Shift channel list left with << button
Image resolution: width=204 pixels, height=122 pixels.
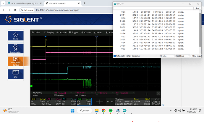(x=108, y=102)
